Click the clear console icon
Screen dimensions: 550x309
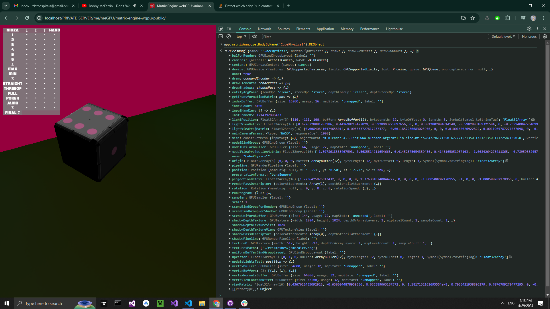229,37
